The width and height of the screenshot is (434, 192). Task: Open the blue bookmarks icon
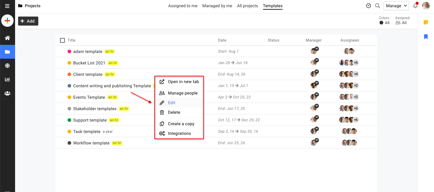coord(426,37)
